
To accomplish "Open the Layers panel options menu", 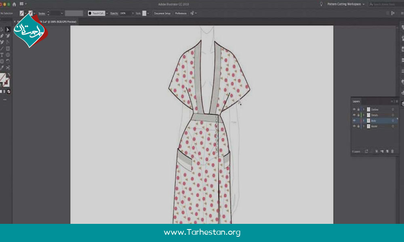I will [x=397, y=102].
